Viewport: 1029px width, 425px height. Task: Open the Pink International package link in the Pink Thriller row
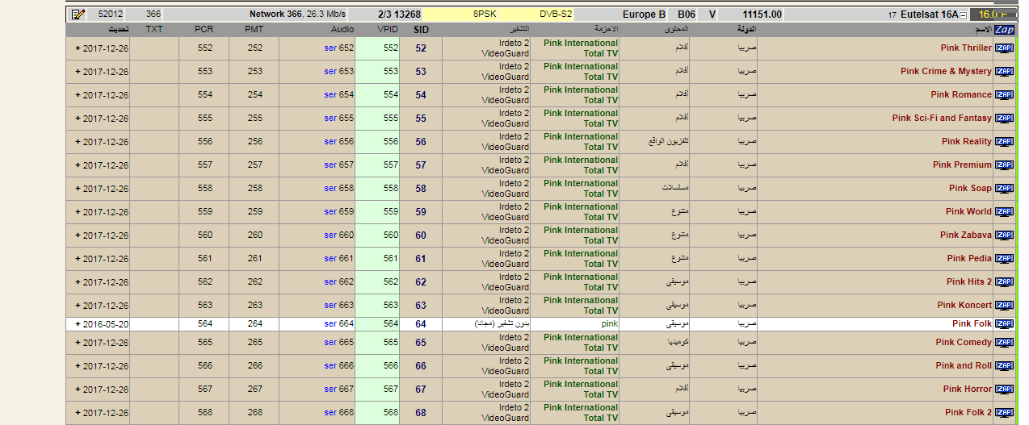coord(581,44)
